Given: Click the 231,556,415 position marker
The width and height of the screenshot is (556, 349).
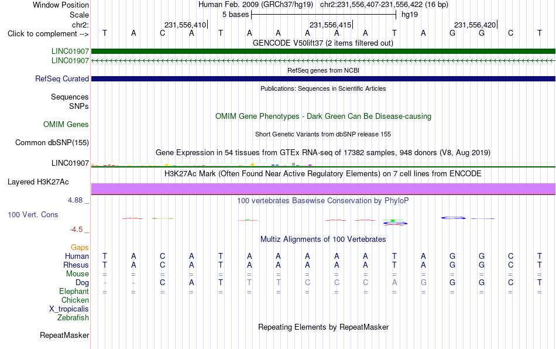Looking at the screenshot, I should (331, 25).
